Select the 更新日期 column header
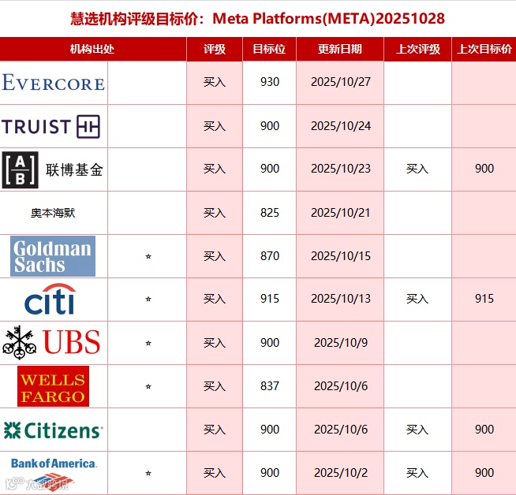Viewport: 516px width, 495px height. pyautogui.click(x=340, y=49)
